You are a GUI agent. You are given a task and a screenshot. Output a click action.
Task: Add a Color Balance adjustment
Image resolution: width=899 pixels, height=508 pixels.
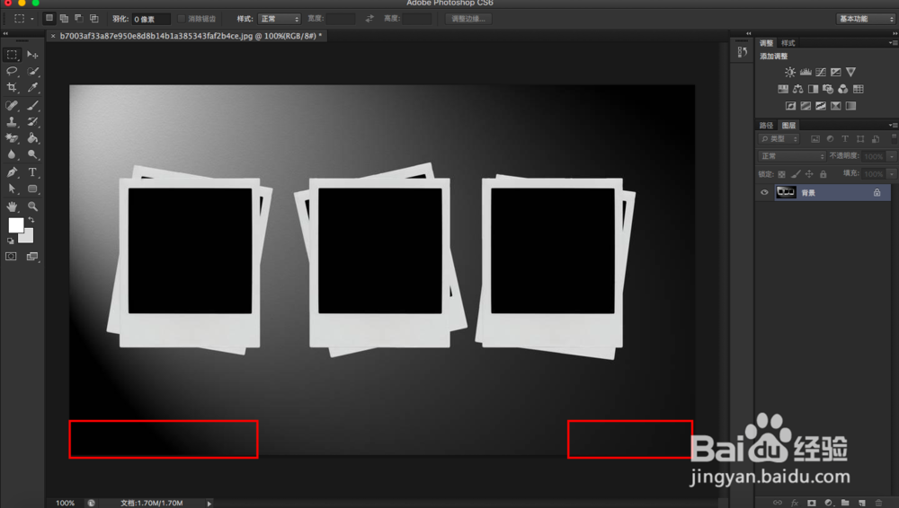tap(798, 89)
